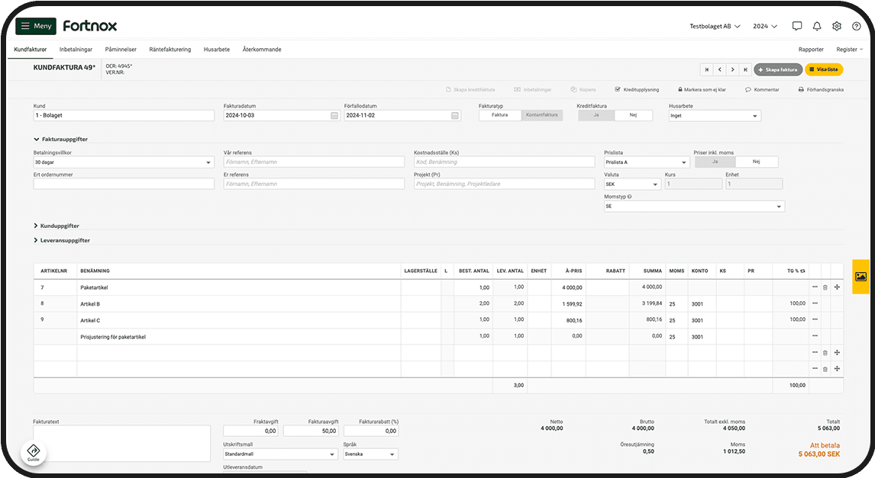Viewport: 875px width, 478px height.
Task: Open the Meny button
Action: click(36, 26)
